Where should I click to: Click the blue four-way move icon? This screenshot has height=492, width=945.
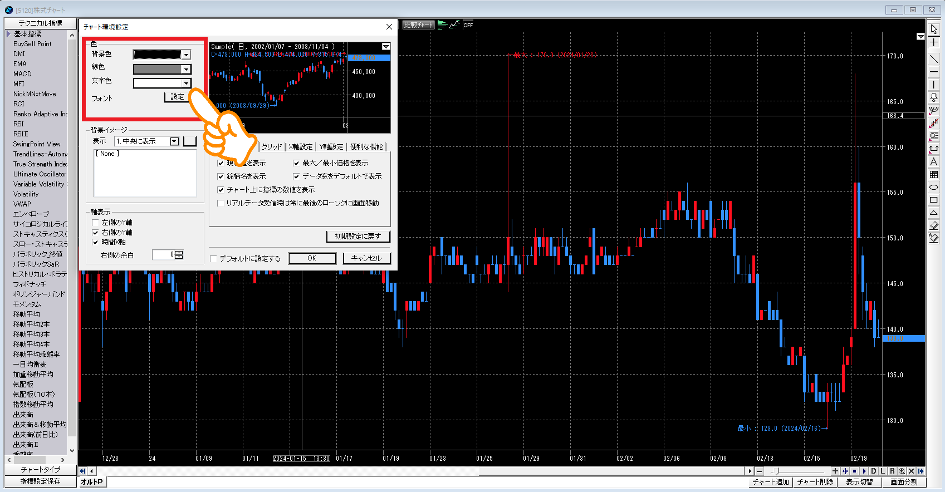845,471
